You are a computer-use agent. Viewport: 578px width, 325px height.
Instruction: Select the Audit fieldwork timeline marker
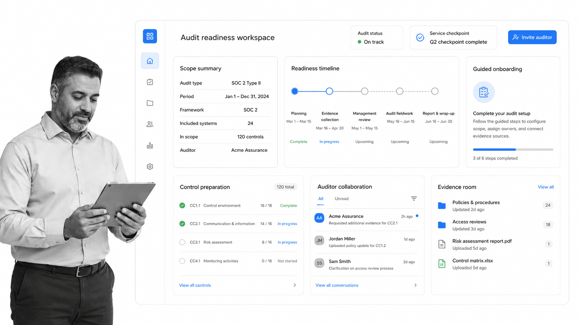coord(400,91)
